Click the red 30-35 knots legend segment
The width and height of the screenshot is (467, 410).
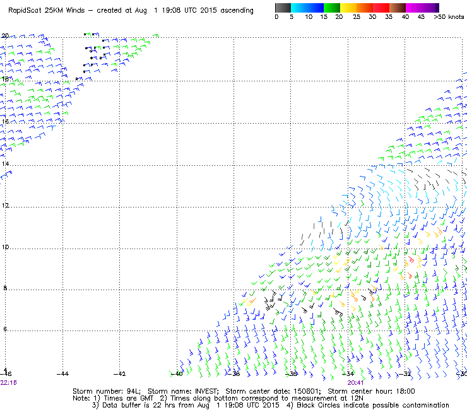tap(381, 8)
